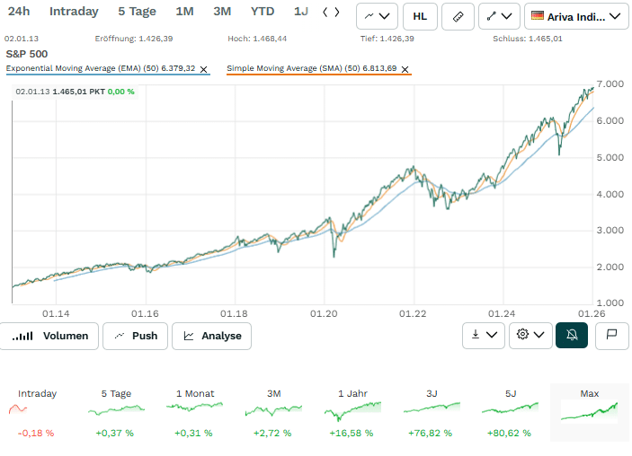Click the orange SMA line color underline

(318, 75)
